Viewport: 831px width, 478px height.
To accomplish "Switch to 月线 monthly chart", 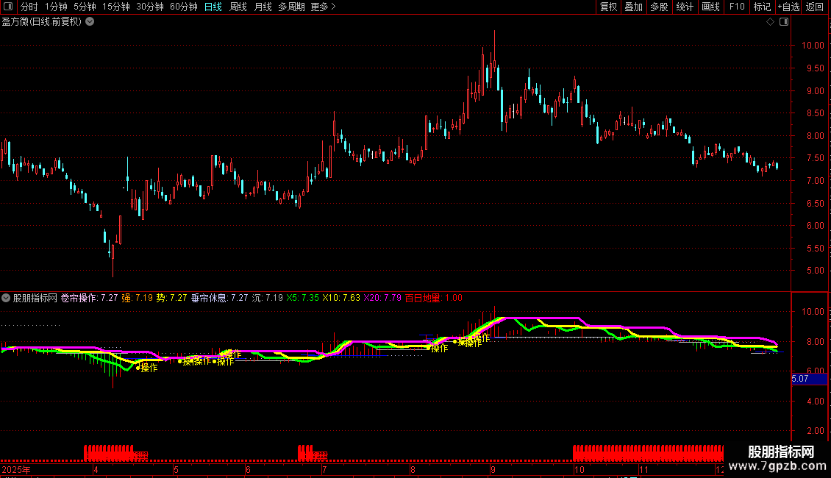I will click(x=263, y=7).
